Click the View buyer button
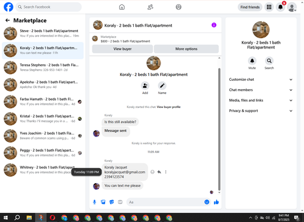 pyautogui.click(x=122, y=49)
